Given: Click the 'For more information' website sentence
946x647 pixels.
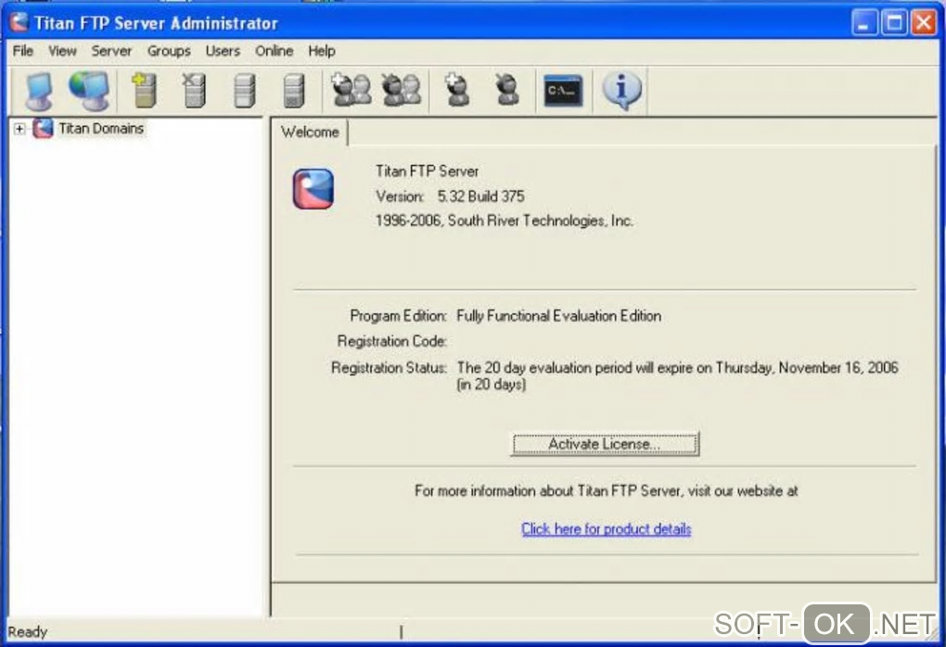Looking at the screenshot, I should click(606, 491).
